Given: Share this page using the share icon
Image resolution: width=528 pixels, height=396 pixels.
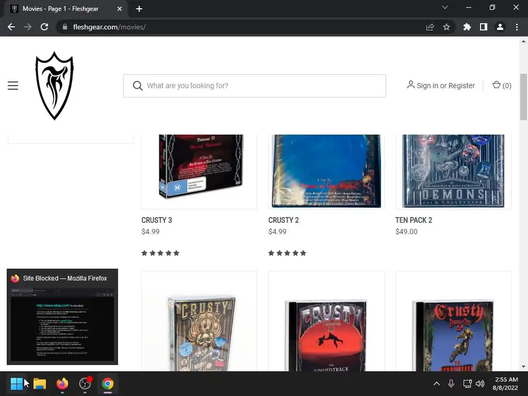Looking at the screenshot, I should point(430,27).
